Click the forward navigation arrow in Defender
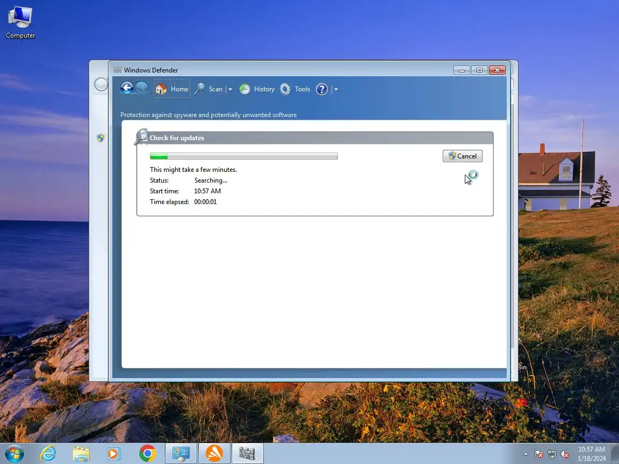The image size is (619, 464). tap(142, 88)
